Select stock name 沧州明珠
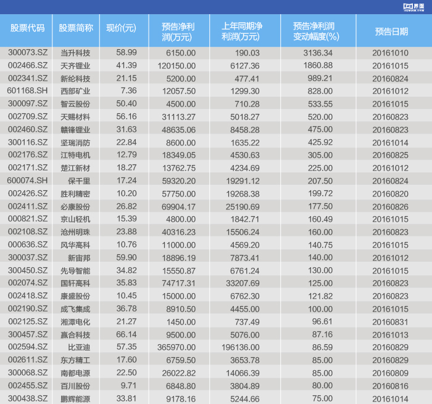Image resolution: width=432 pixels, height=404 pixels. tap(75, 232)
